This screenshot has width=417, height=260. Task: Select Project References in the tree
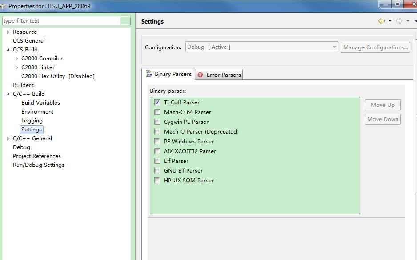tap(37, 156)
